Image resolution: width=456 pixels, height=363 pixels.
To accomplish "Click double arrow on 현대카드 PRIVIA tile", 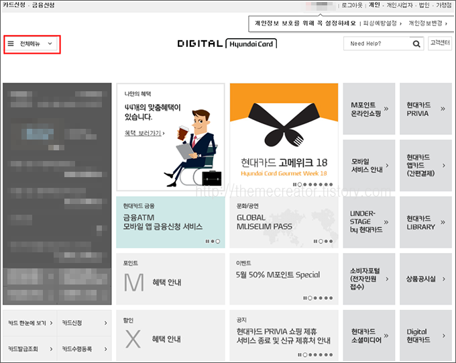I will coord(443,109).
